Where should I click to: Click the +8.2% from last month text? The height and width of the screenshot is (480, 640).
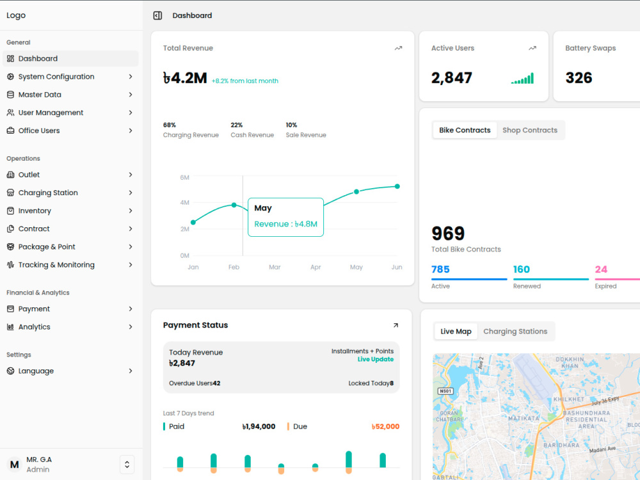(x=245, y=81)
